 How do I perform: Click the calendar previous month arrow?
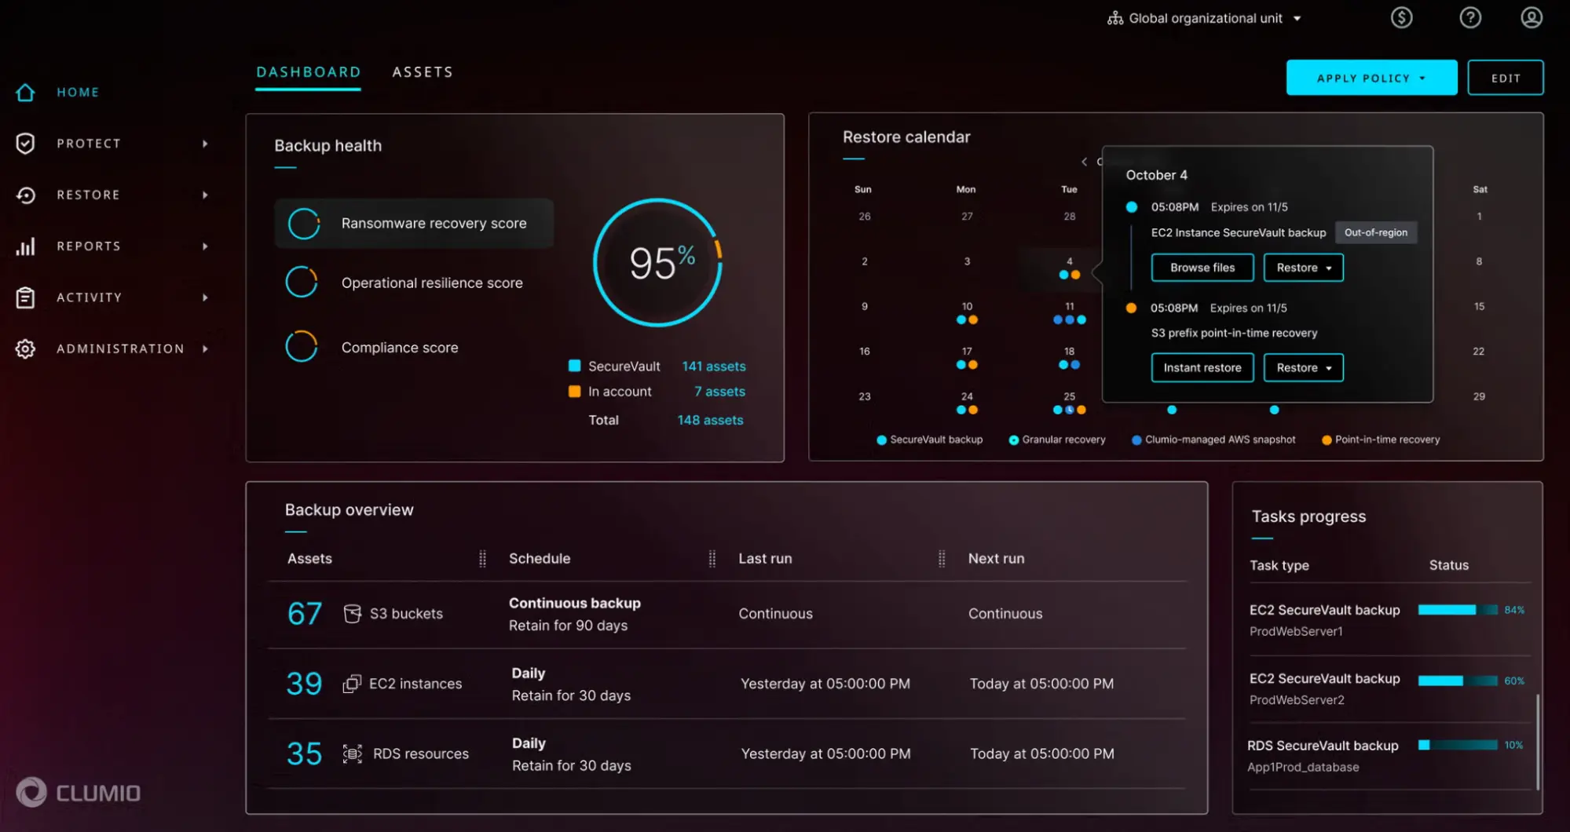(x=1084, y=162)
